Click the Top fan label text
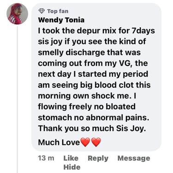This screenshot has height=173, width=173. [58, 11]
